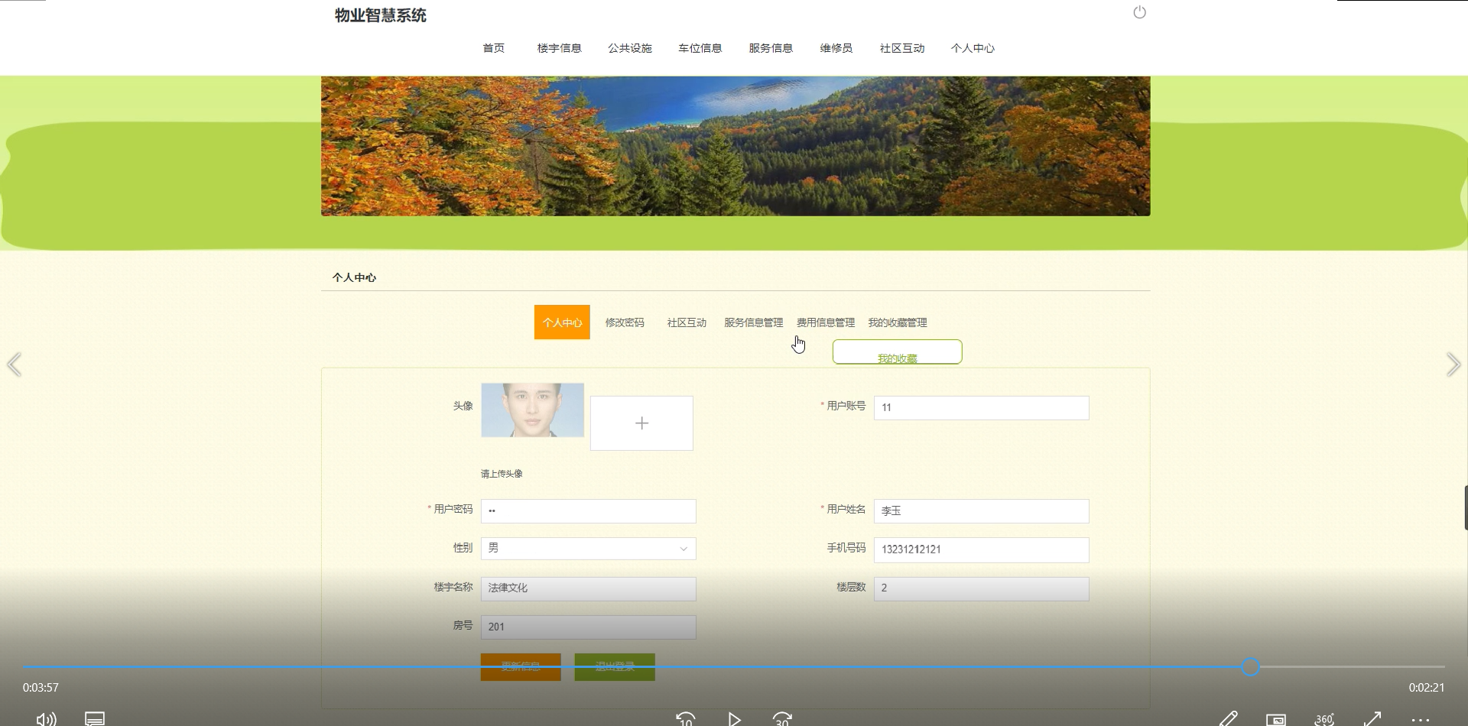Switch to the 费用信息管理 tab
The image size is (1468, 726).
pyautogui.click(x=826, y=322)
